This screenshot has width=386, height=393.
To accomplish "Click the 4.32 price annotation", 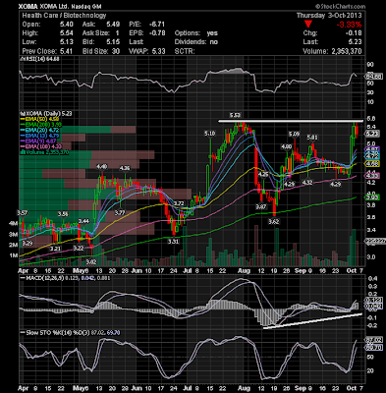I will point(306,183).
